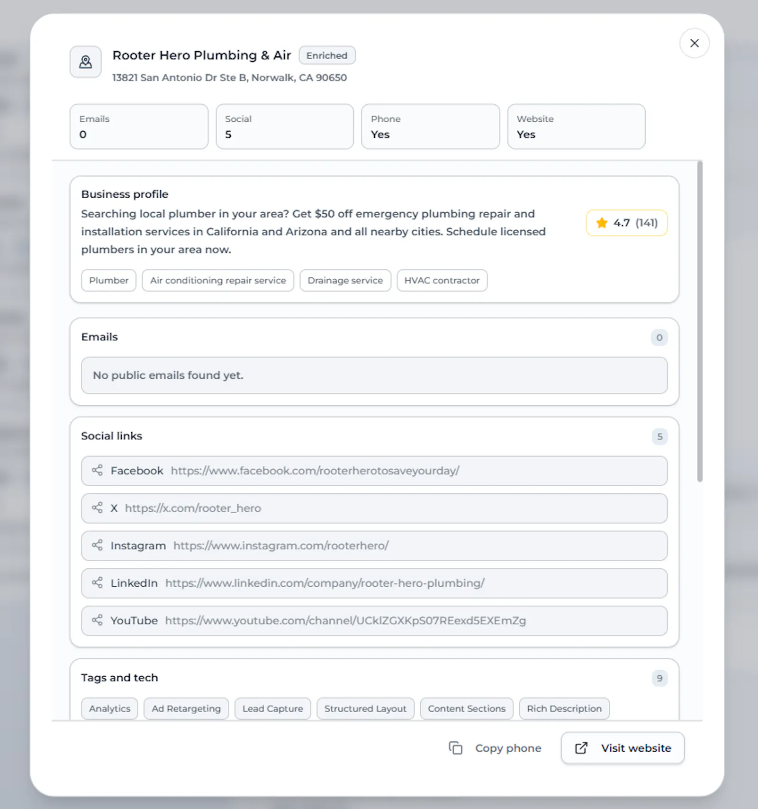
Task: Select the Social summary card
Action: coord(285,127)
